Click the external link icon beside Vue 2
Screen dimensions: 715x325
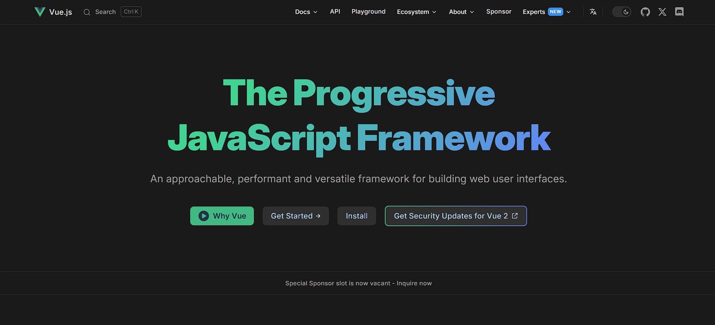pos(515,216)
